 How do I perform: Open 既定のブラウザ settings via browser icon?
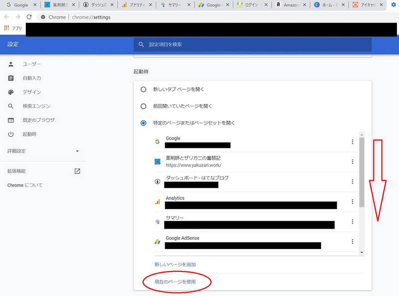[x=11, y=120]
